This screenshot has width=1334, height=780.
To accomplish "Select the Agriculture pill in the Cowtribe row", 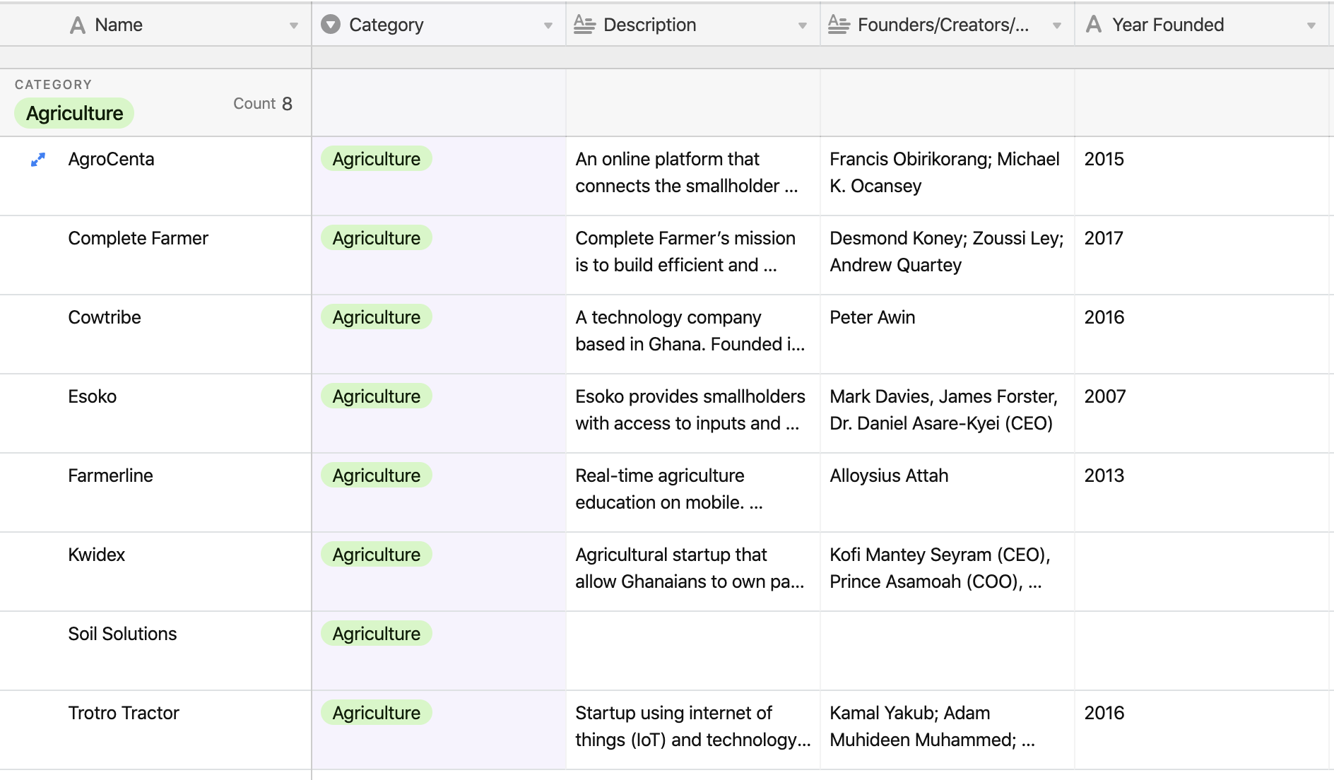I will [x=375, y=317].
